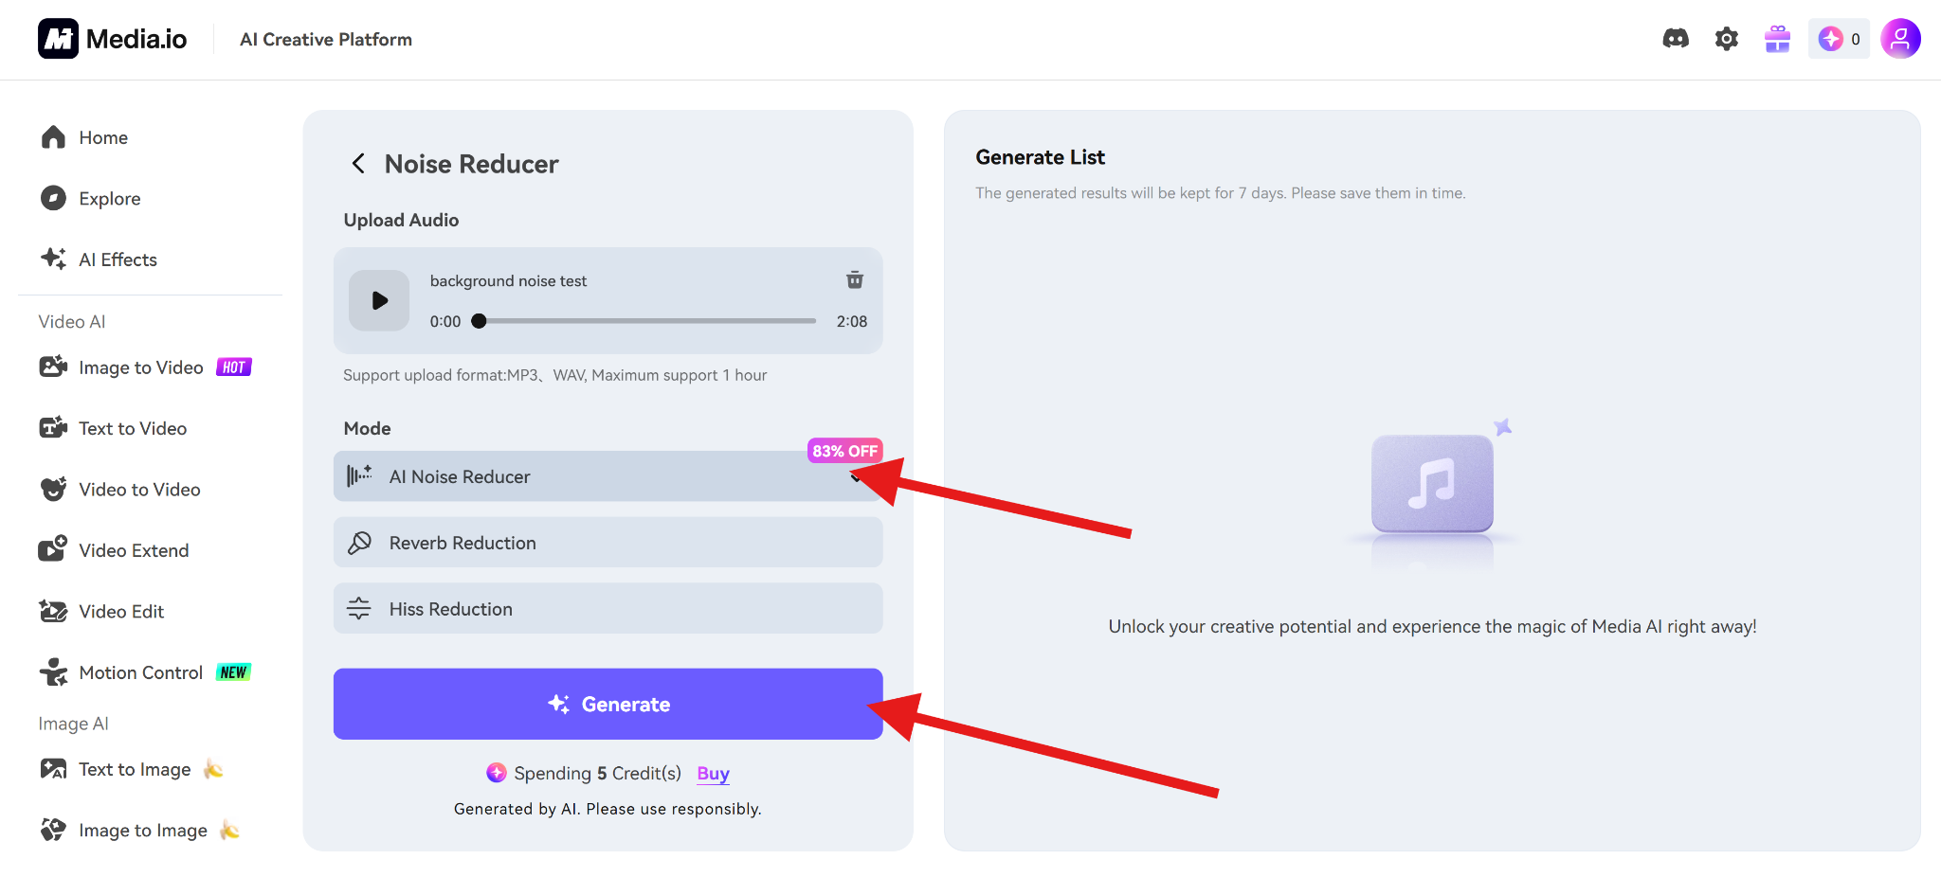Image resolution: width=1941 pixels, height=877 pixels.
Task: Delete uploaded audio with trash icon
Action: (854, 280)
